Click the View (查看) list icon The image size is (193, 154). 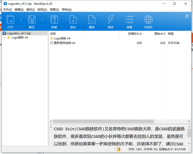pyautogui.click(x=130, y=20)
